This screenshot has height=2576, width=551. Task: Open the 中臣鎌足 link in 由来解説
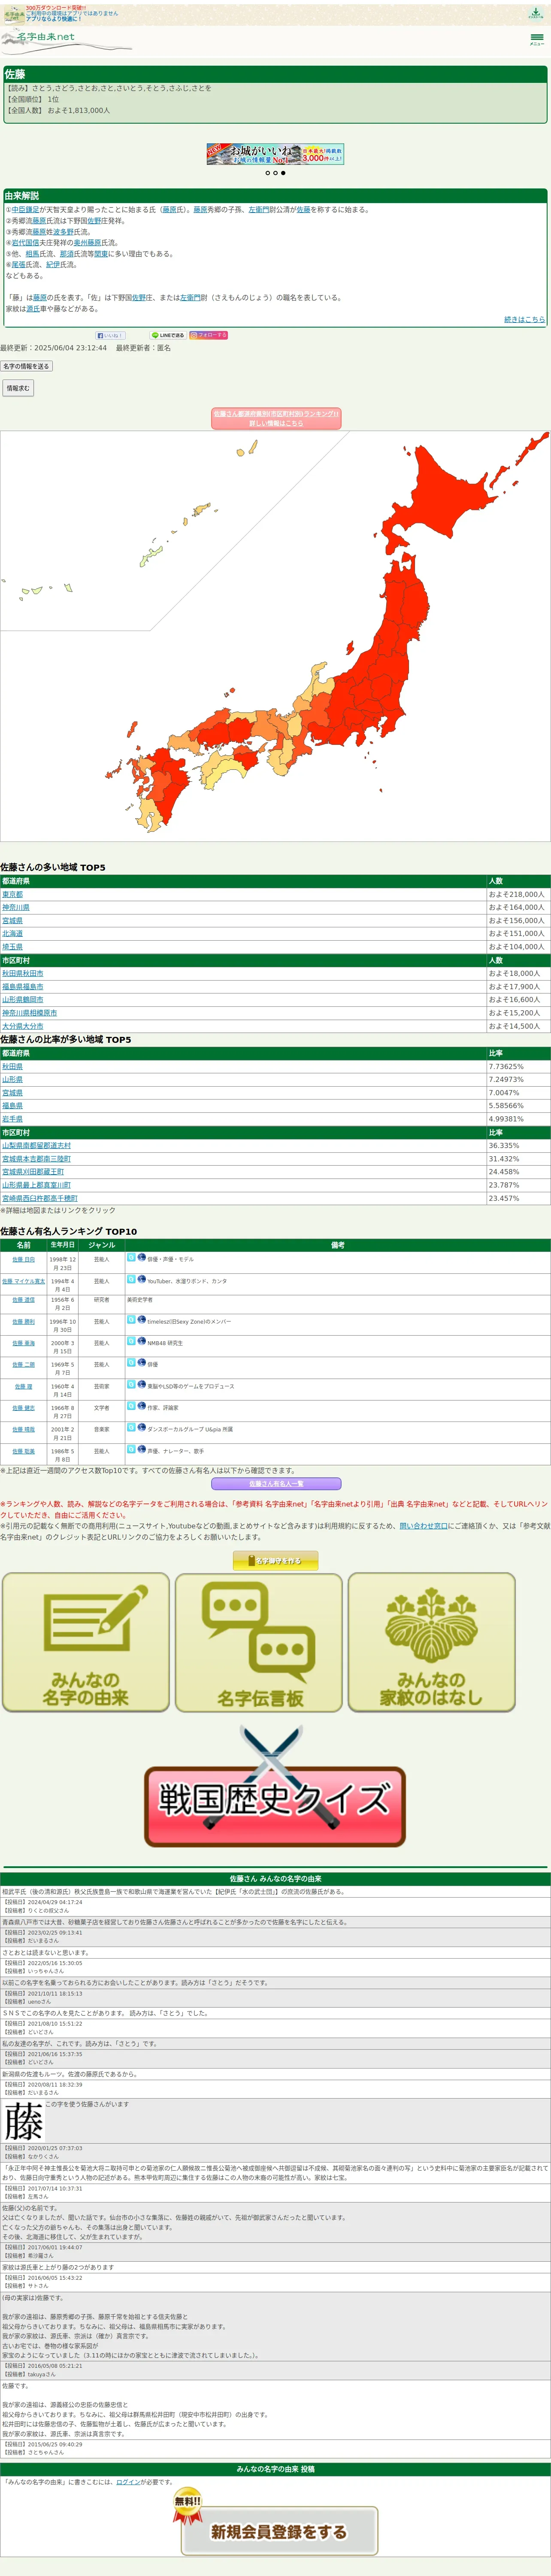click(x=25, y=210)
